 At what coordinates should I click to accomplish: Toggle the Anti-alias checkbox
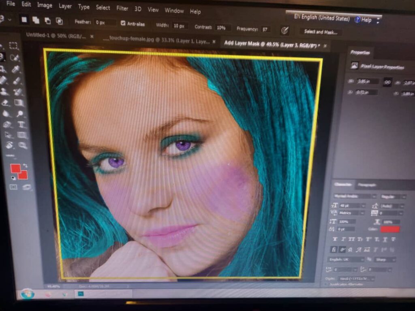[123, 23]
